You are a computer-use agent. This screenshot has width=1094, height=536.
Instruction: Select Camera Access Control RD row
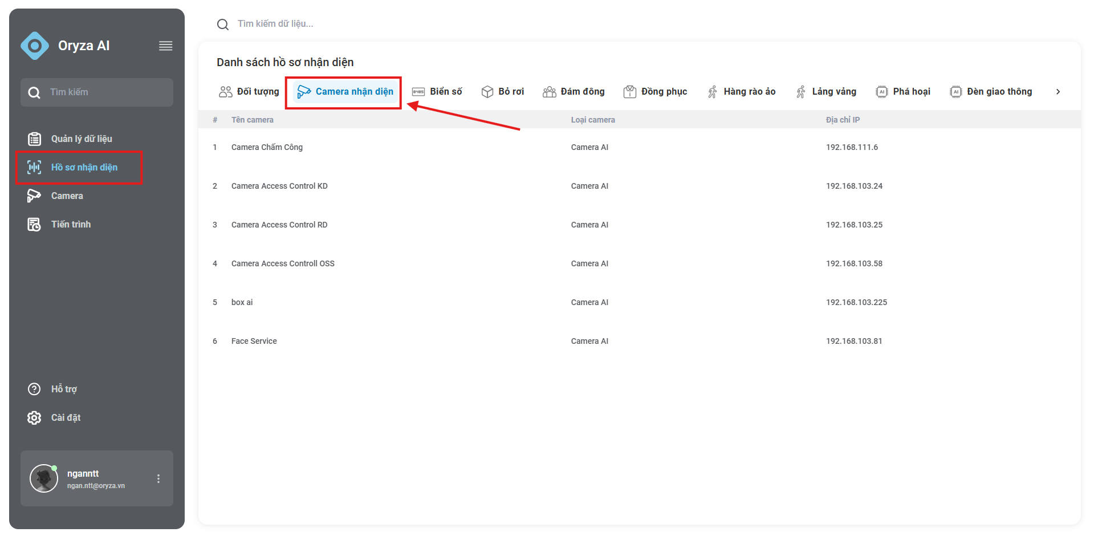click(640, 225)
